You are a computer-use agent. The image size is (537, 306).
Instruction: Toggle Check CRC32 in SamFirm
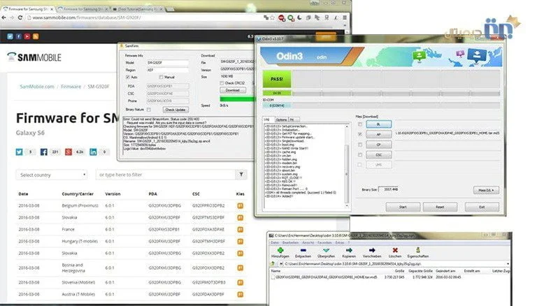pyautogui.click(x=222, y=83)
